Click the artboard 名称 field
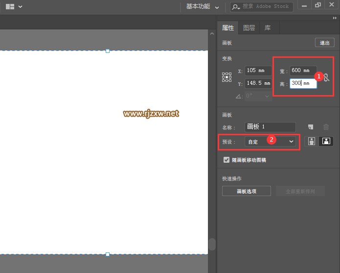The width and height of the screenshot is (340, 273). 270,127
